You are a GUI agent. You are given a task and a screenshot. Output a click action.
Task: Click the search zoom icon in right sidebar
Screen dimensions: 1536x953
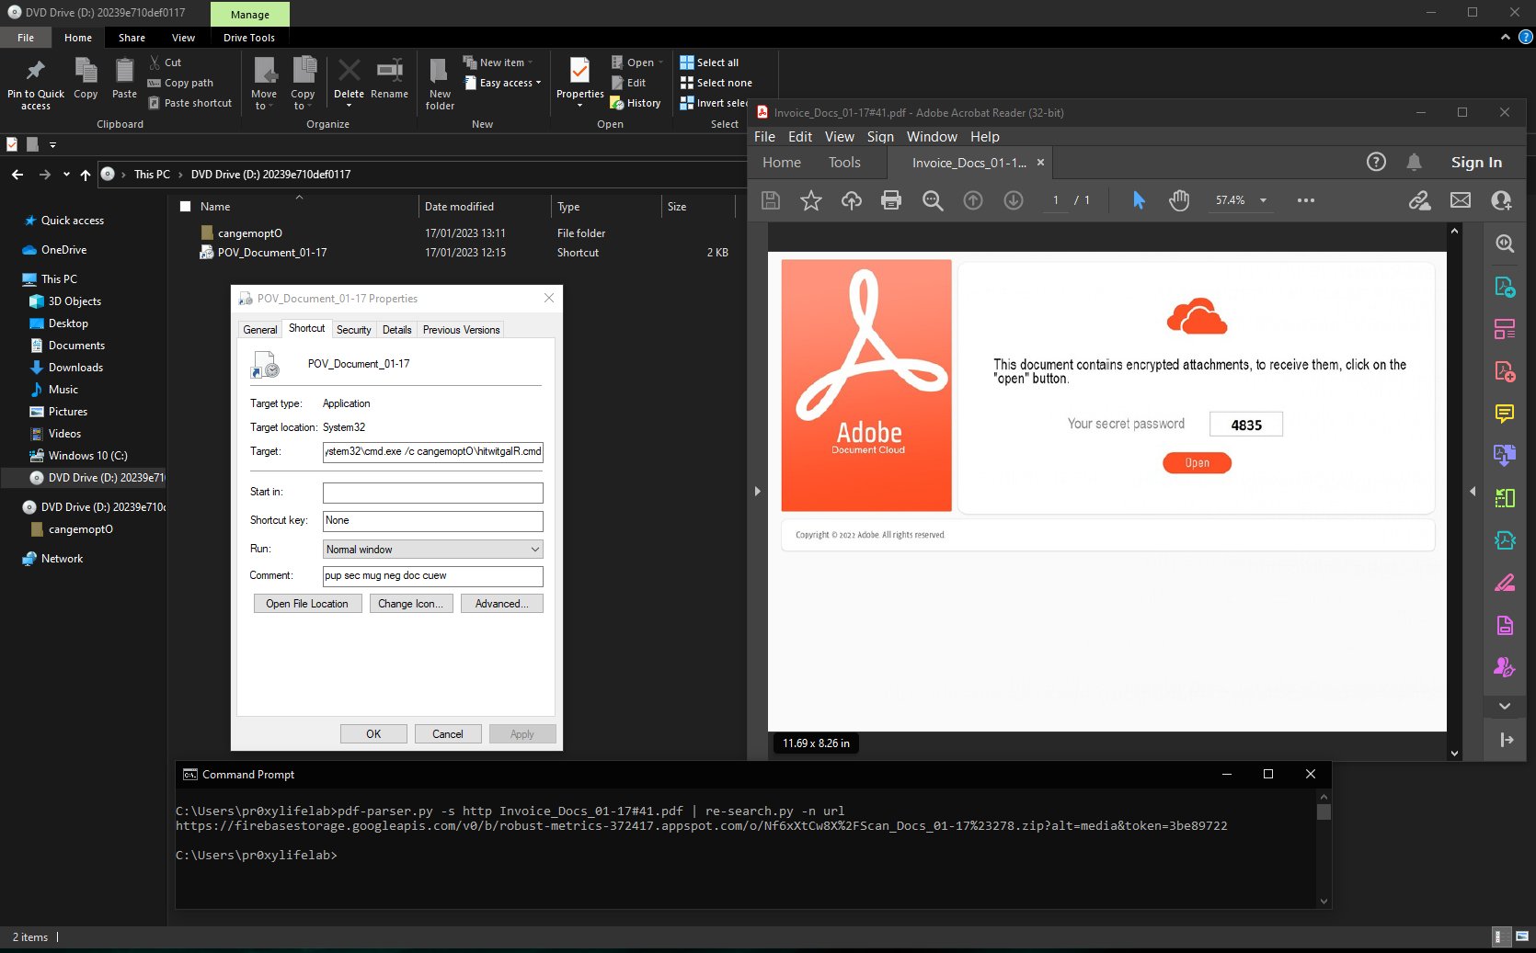pyautogui.click(x=1505, y=244)
